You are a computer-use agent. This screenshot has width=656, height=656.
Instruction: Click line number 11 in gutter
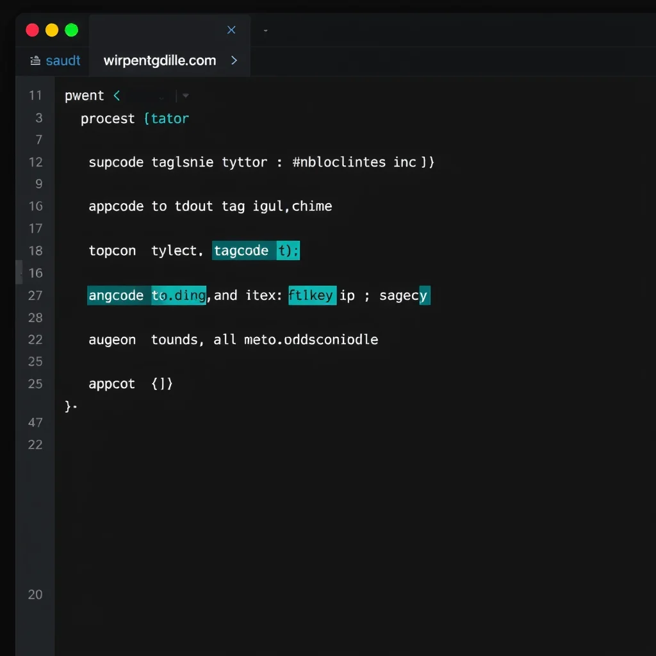tap(36, 96)
